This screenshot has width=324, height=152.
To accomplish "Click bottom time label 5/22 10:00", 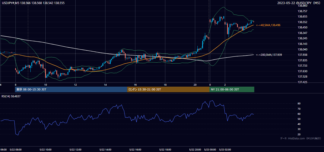I will click(x=45, y=149).
